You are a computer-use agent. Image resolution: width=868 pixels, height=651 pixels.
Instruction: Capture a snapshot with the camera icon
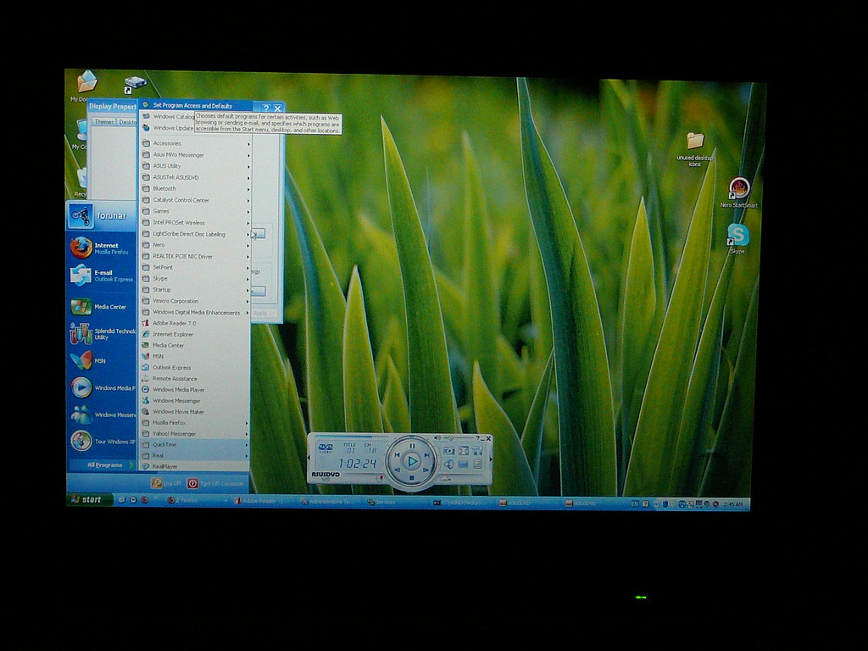[449, 451]
